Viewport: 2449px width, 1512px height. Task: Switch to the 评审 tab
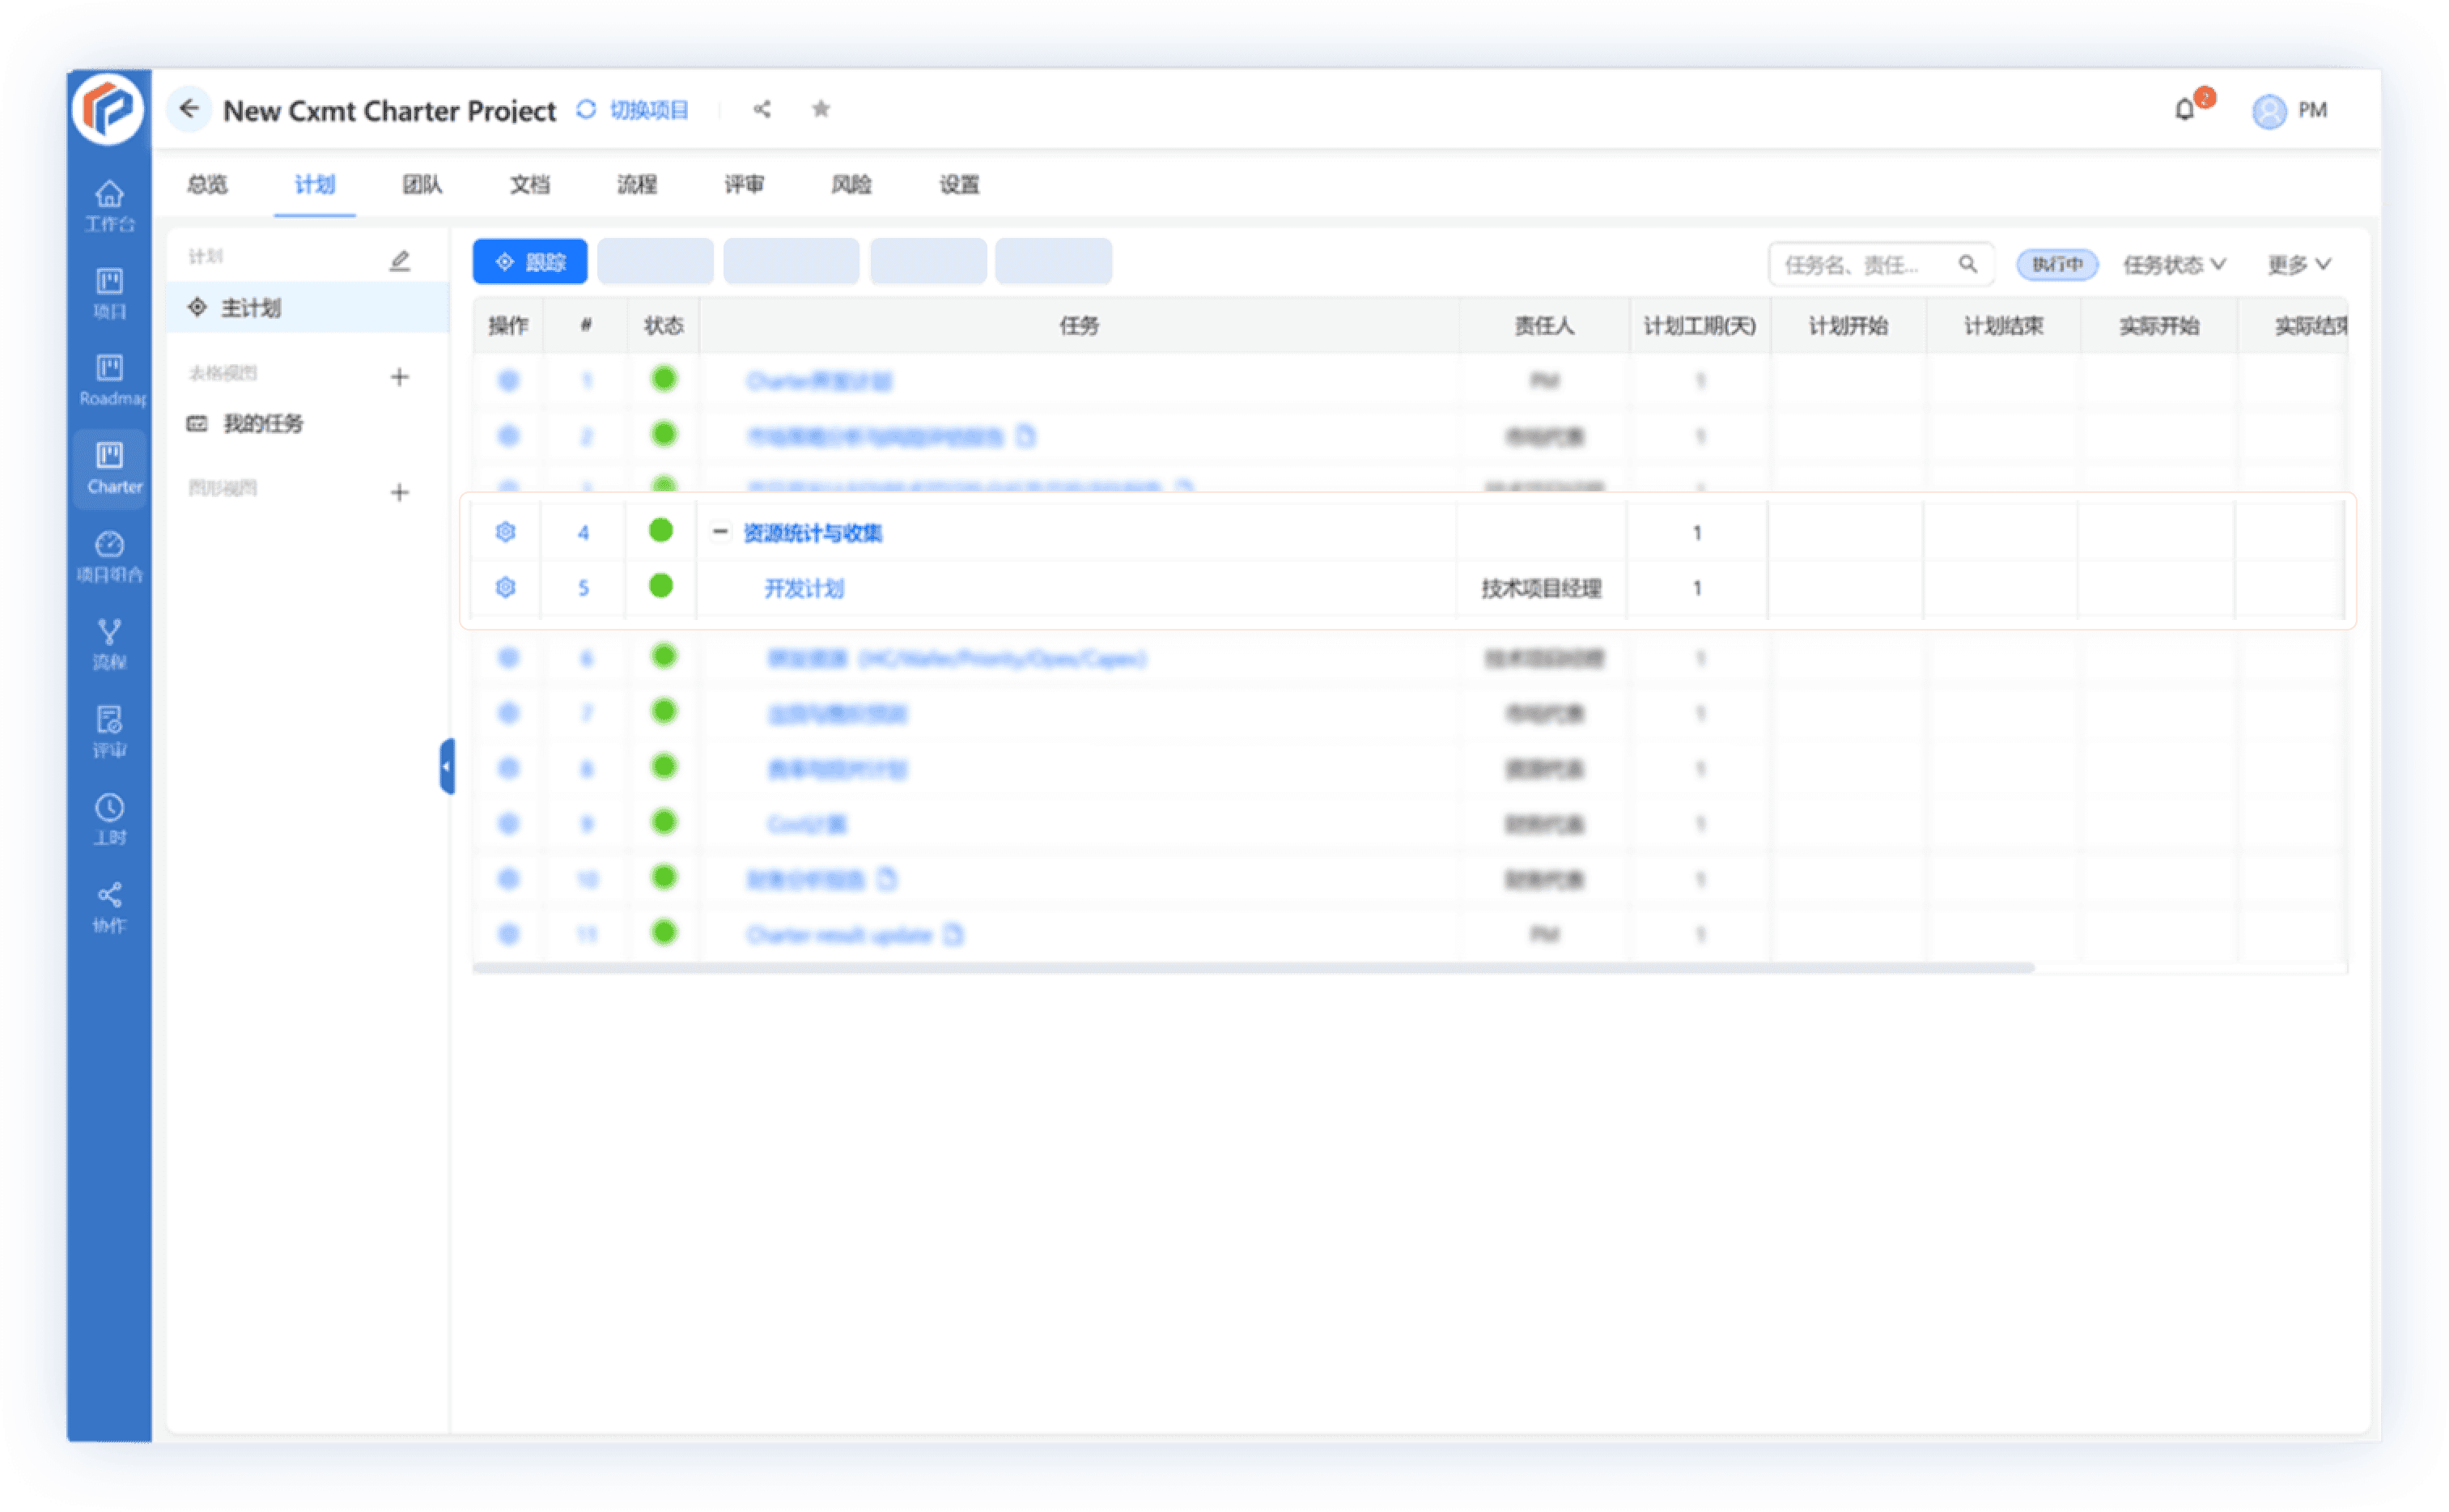[744, 184]
